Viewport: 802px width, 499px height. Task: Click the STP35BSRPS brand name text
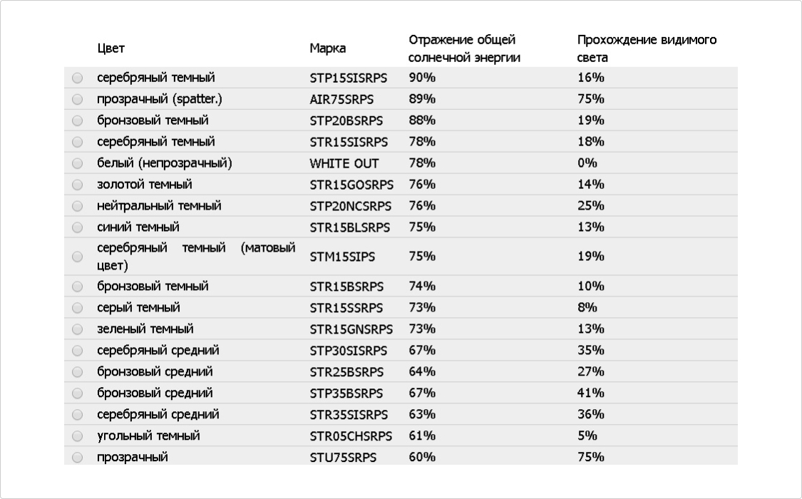pos(346,393)
